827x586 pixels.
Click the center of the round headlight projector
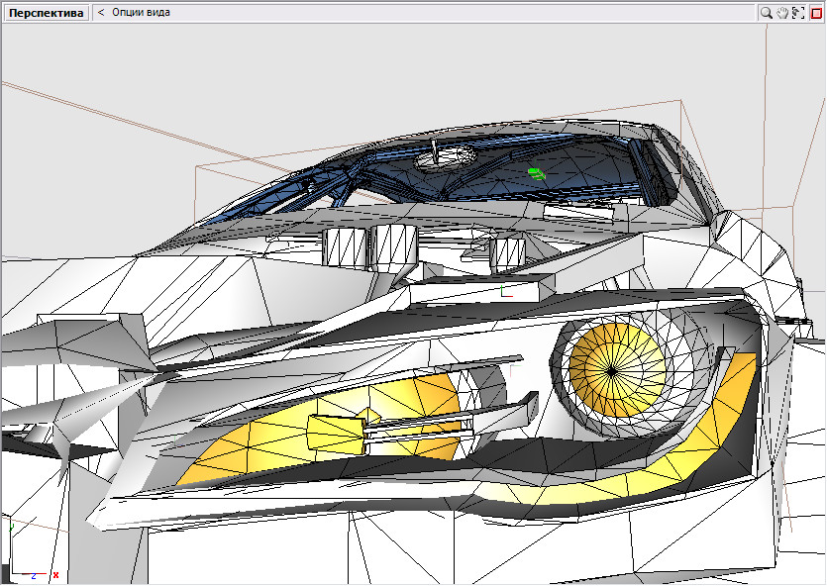click(613, 369)
